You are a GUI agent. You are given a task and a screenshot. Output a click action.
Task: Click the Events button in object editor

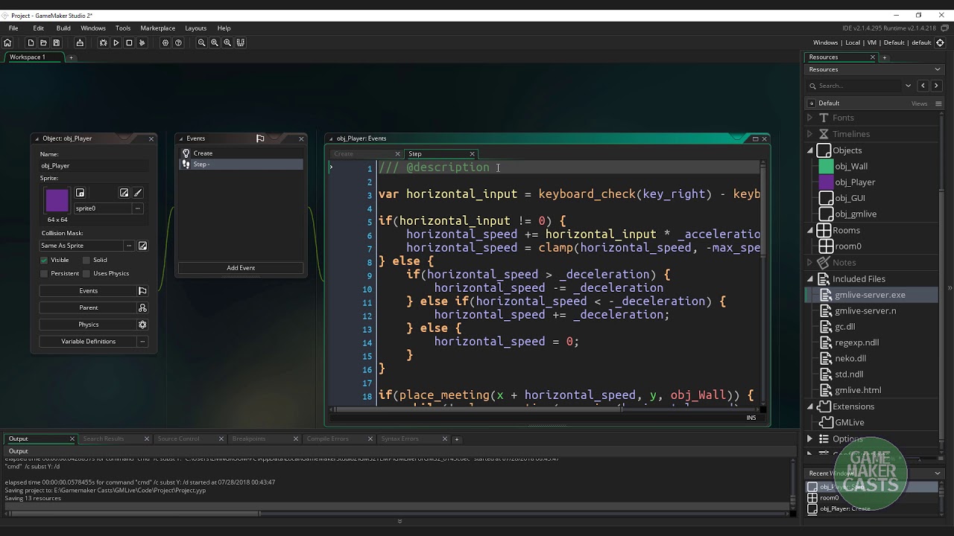[x=89, y=291]
